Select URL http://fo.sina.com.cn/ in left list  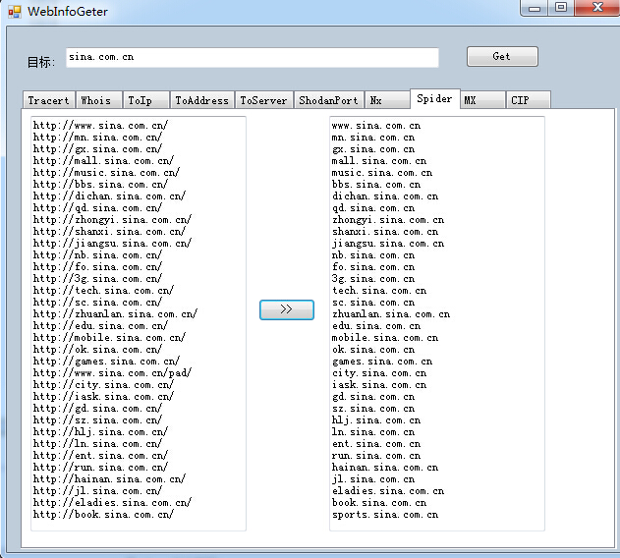pos(97,267)
